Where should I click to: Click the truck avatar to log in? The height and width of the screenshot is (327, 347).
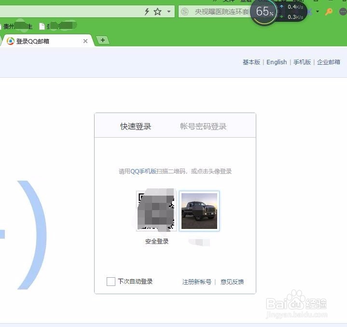pos(199,211)
